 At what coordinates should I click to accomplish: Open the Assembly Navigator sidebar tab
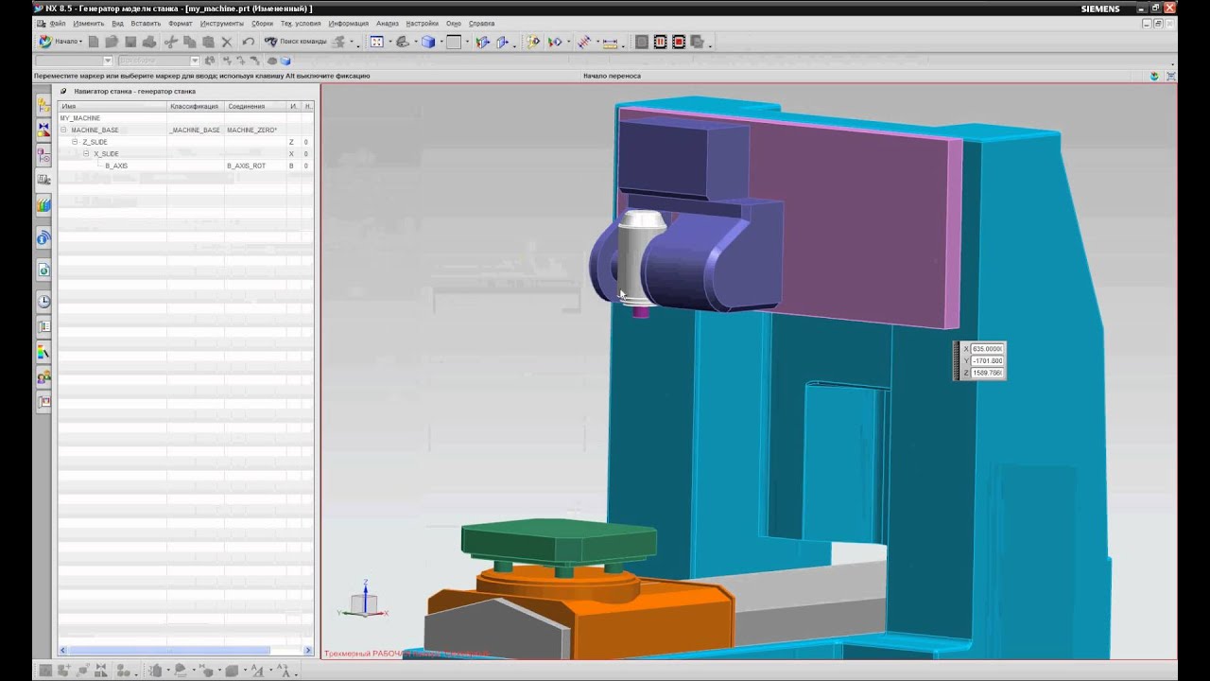(43, 104)
